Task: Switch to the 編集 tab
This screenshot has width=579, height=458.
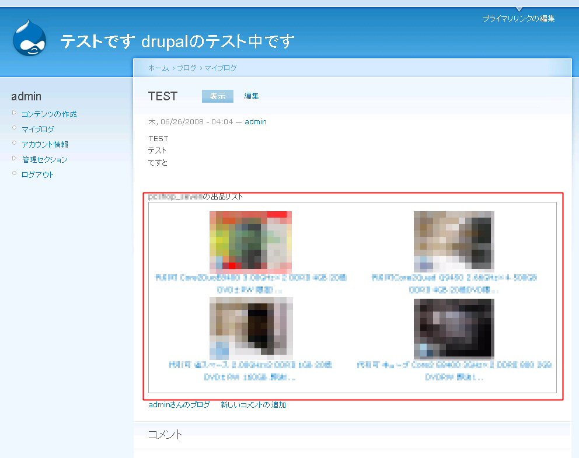Action: 252,96
